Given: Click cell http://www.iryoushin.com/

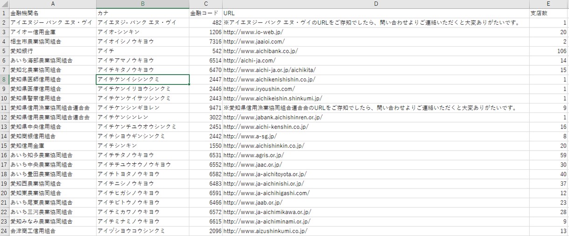Looking at the screenshot, I should tap(376, 89).
